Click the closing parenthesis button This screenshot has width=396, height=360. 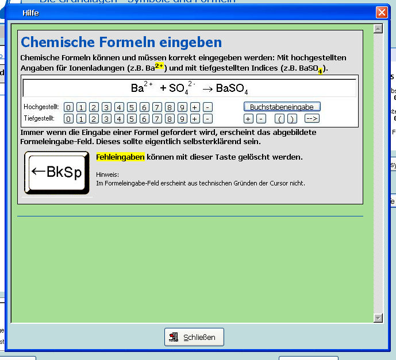pos(292,119)
